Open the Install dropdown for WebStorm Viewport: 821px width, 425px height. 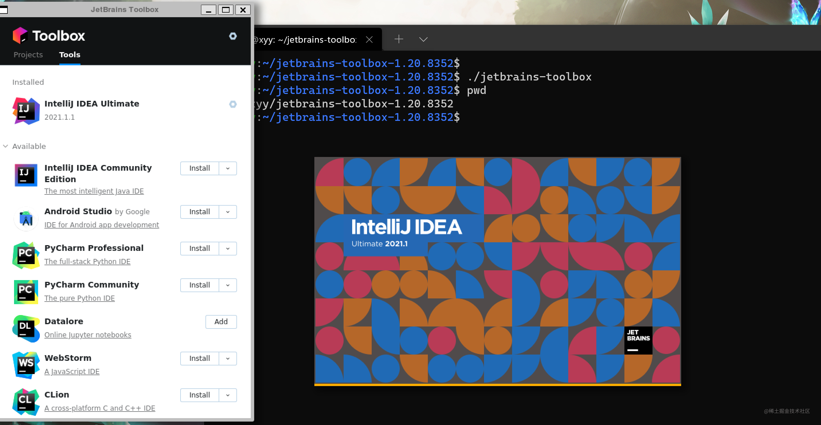pos(227,358)
